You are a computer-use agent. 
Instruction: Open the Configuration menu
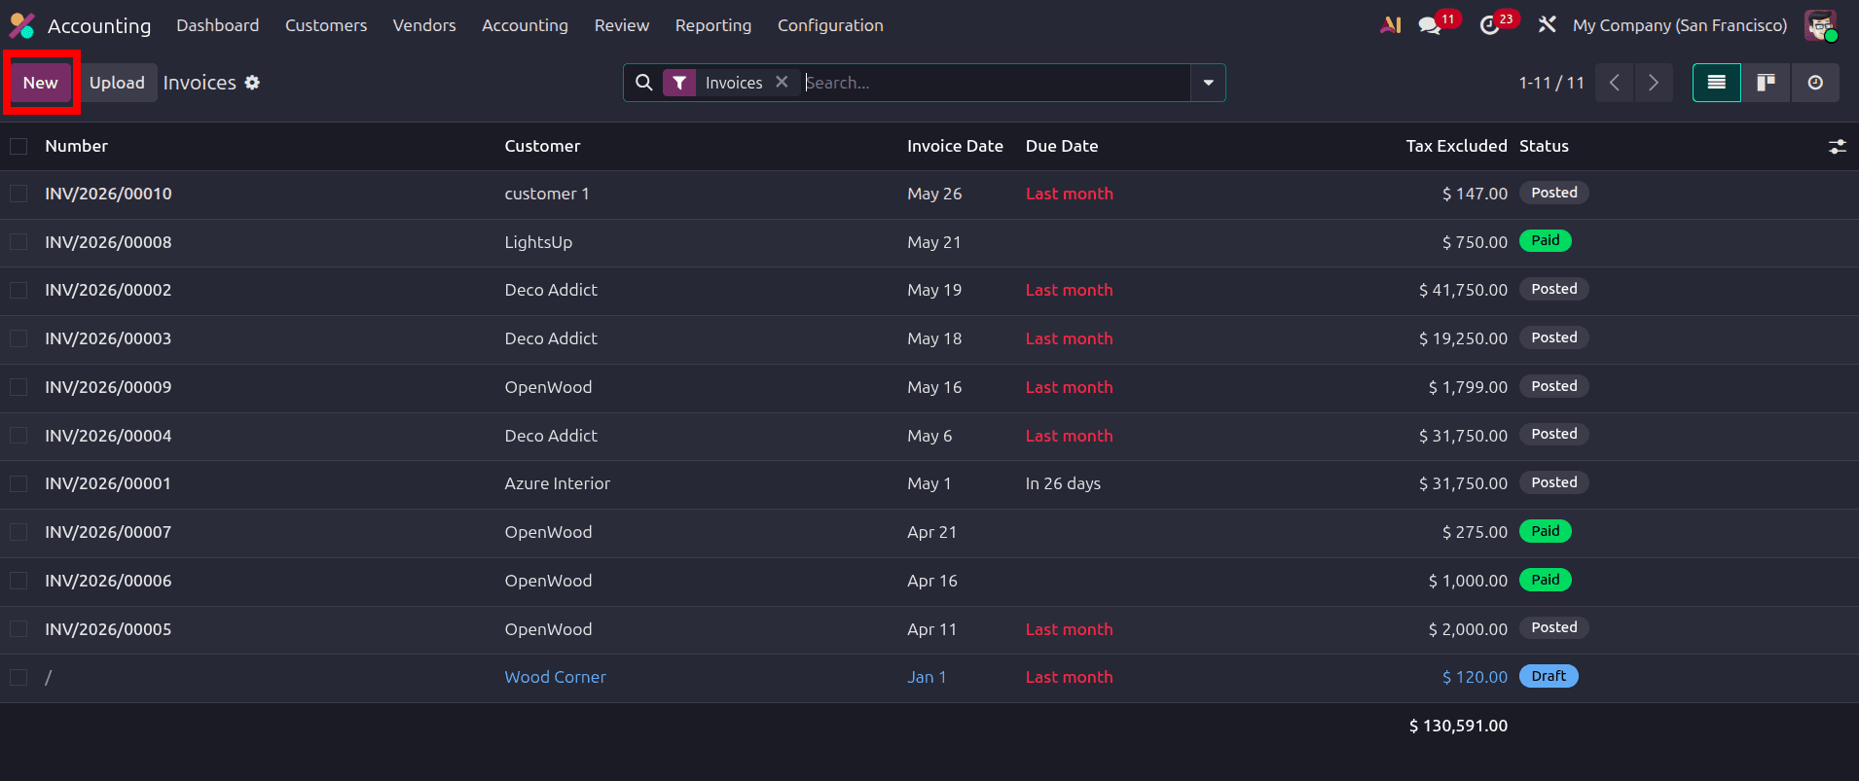pyautogui.click(x=830, y=25)
